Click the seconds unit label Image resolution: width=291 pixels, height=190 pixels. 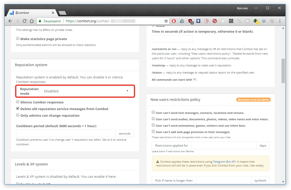click(x=125, y=133)
